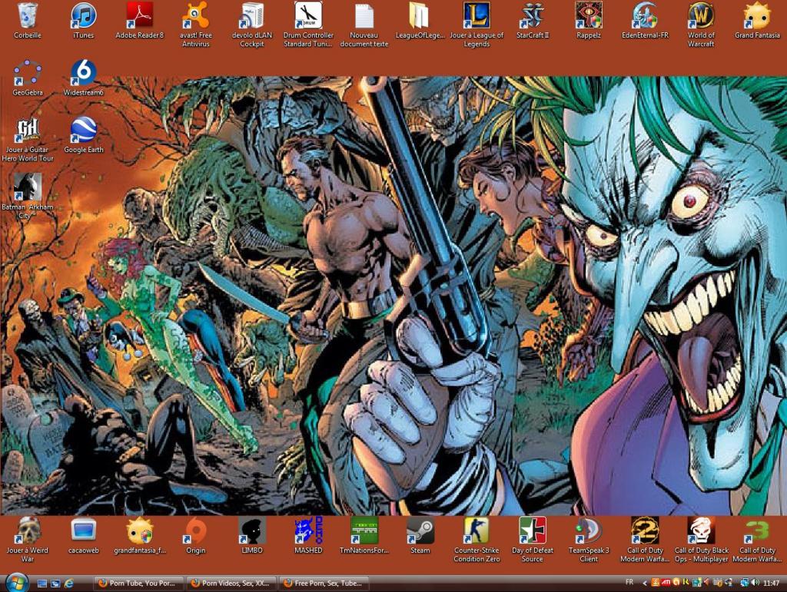Select the TmNationsFor... shortcut
The width and height of the screenshot is (787, 592).
(364, 537)
